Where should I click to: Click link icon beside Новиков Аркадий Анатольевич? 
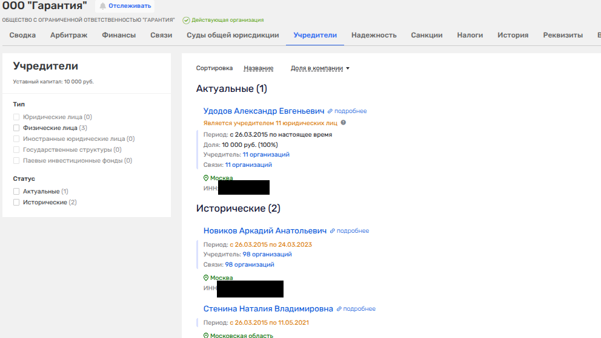tap(332, 231)
